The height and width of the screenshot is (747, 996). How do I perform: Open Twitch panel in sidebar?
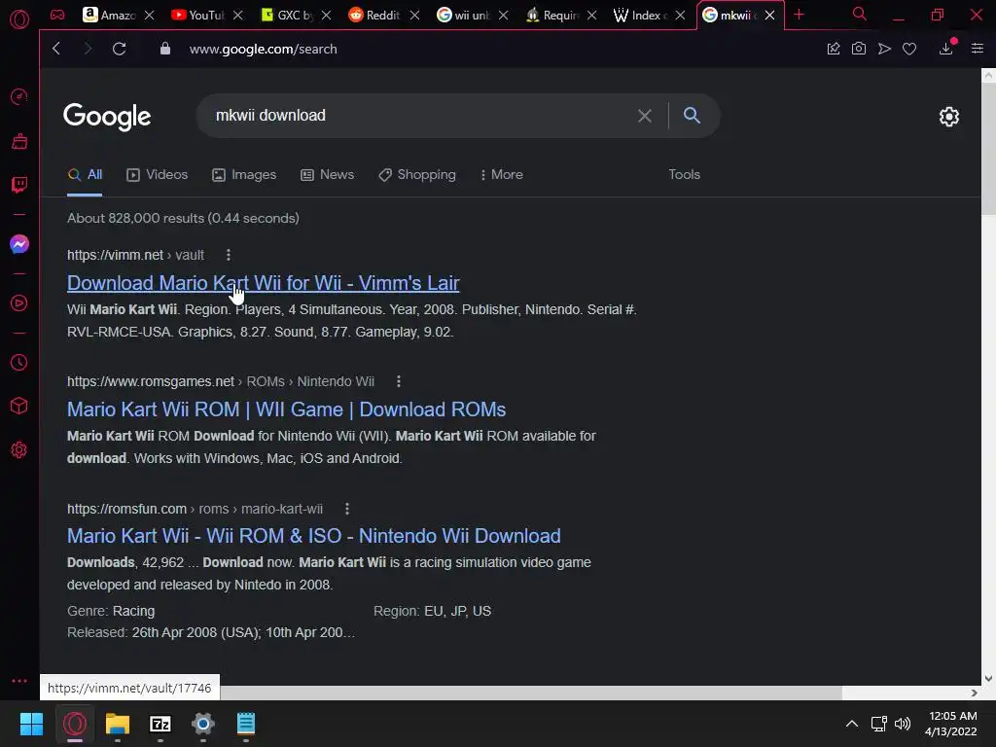19,185
